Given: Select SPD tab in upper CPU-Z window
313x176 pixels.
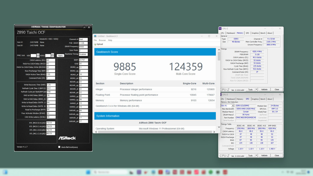Looking at the screenshot, I should click(x=247, y=33).
